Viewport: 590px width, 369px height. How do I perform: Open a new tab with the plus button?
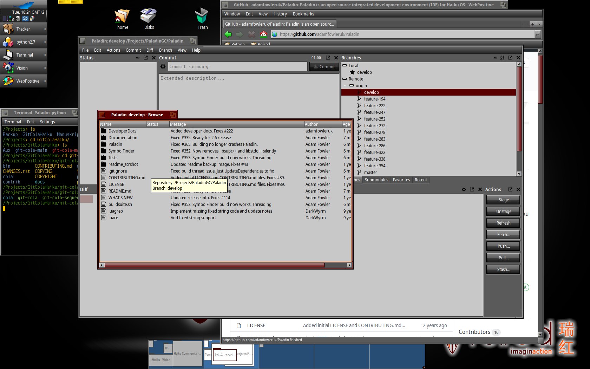click(x=533, y=24)
